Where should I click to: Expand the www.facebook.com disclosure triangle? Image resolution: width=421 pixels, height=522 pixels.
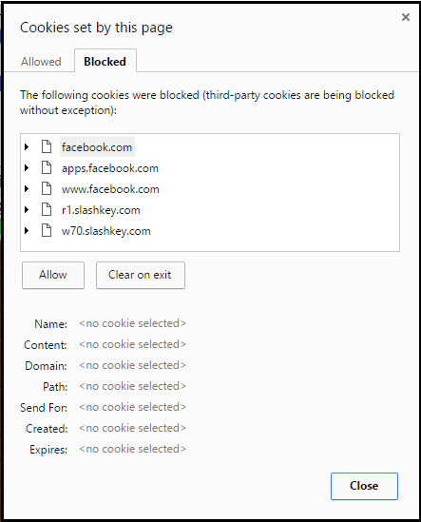click(x=27, y=189)
